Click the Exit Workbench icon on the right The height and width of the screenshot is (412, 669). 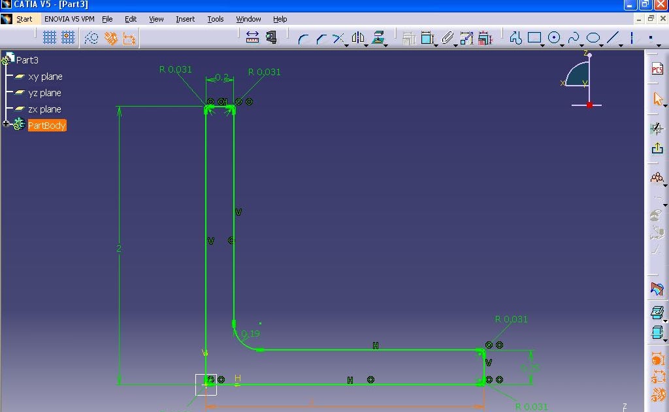pyautogui.click(x=657, y=148)
